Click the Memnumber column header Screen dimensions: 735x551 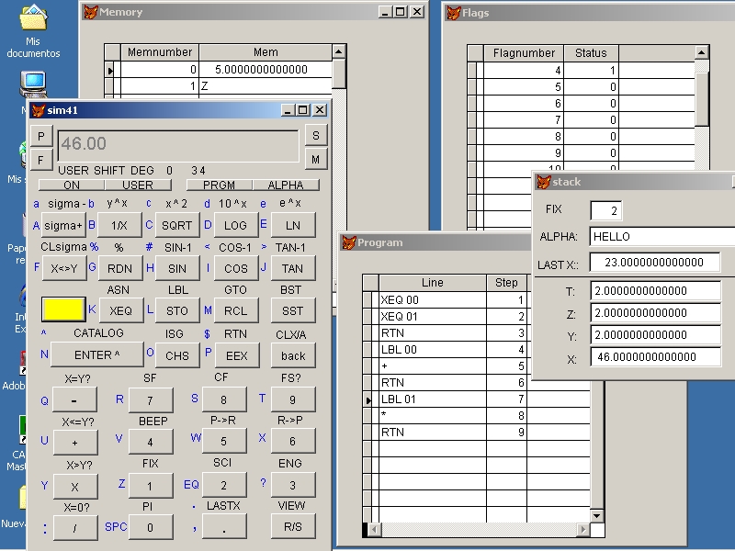160,52
